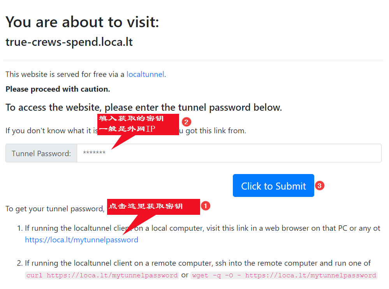Click the red callout above the mytunnelpassword link
The height and width of the screenshot is (289, 389).
tap(152, 206)
